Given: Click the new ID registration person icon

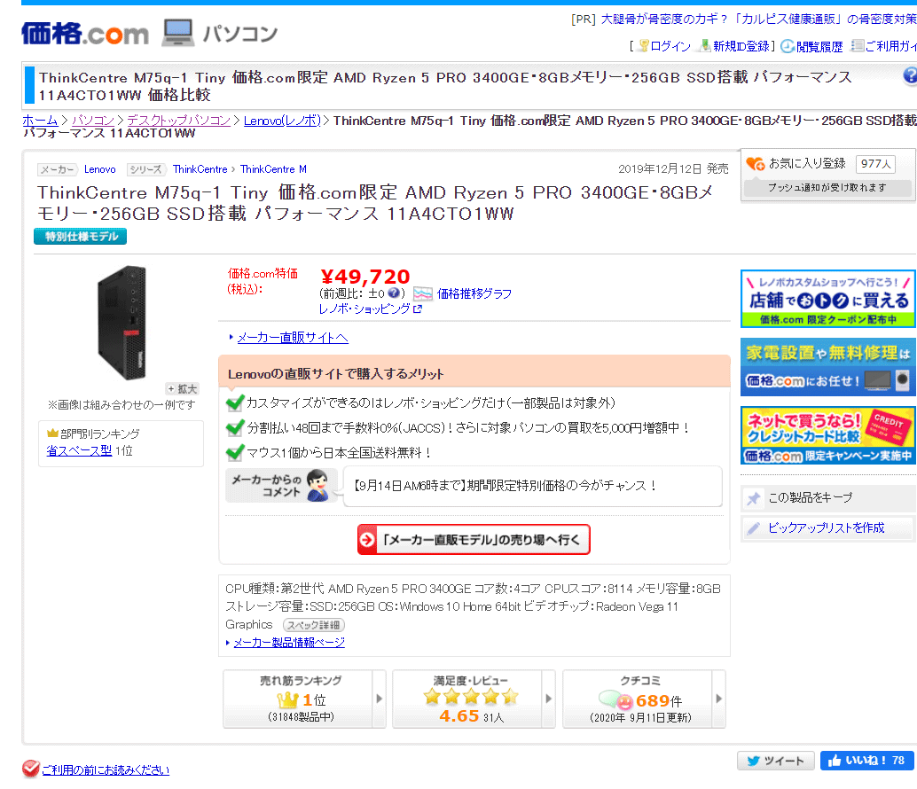Looking at the screenshot, I should click(x=705, y=45).
